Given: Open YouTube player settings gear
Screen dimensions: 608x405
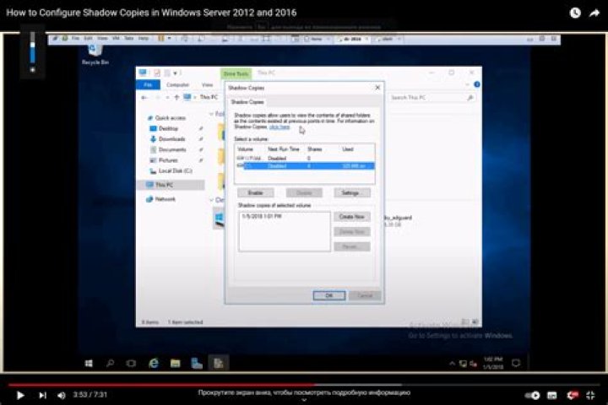Looking at the screenshot, I should pyautogui.click(x=572, y=396).
